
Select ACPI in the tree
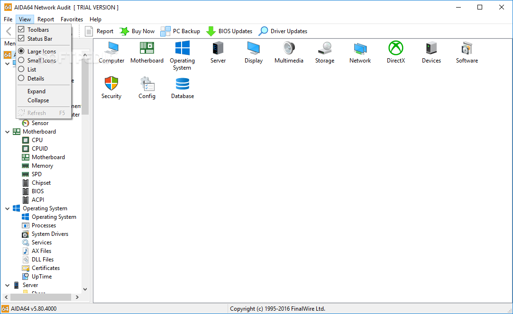[x=33, y=200]
